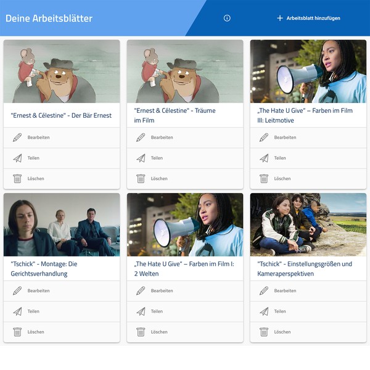Click title The Hate U Give Farben III: Leitmotive
This screenshot has width=370, height=370.
[305, 115]
